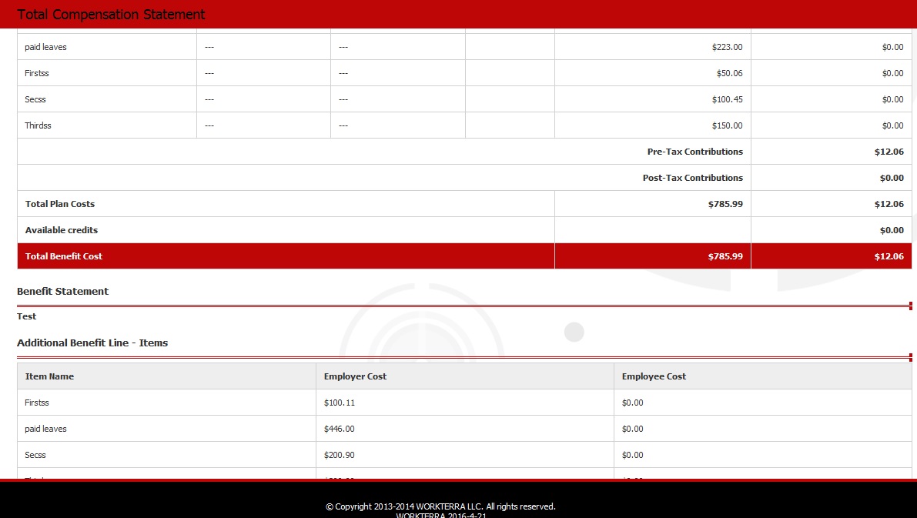Click the Available credits row label

[62, 230]
